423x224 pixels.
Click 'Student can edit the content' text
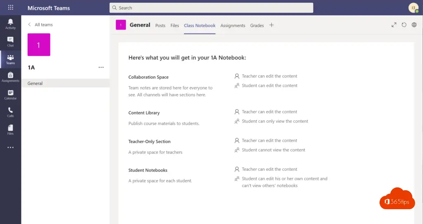[269, 86]
